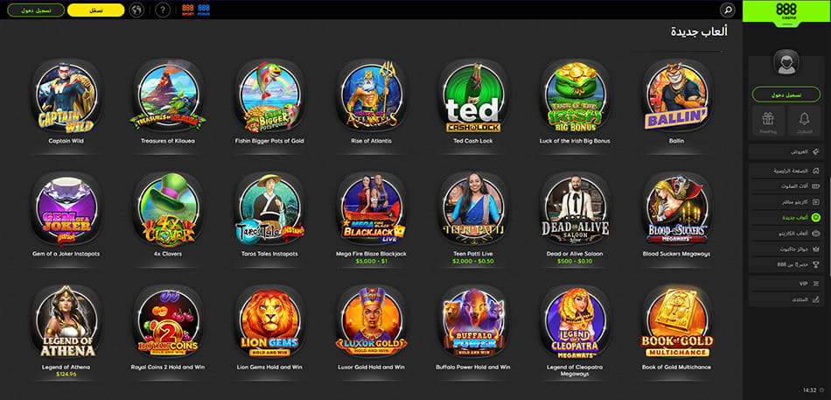Click the Legend of Athena title link
Viewport: 831px width, 400px height.
[66, 367]
